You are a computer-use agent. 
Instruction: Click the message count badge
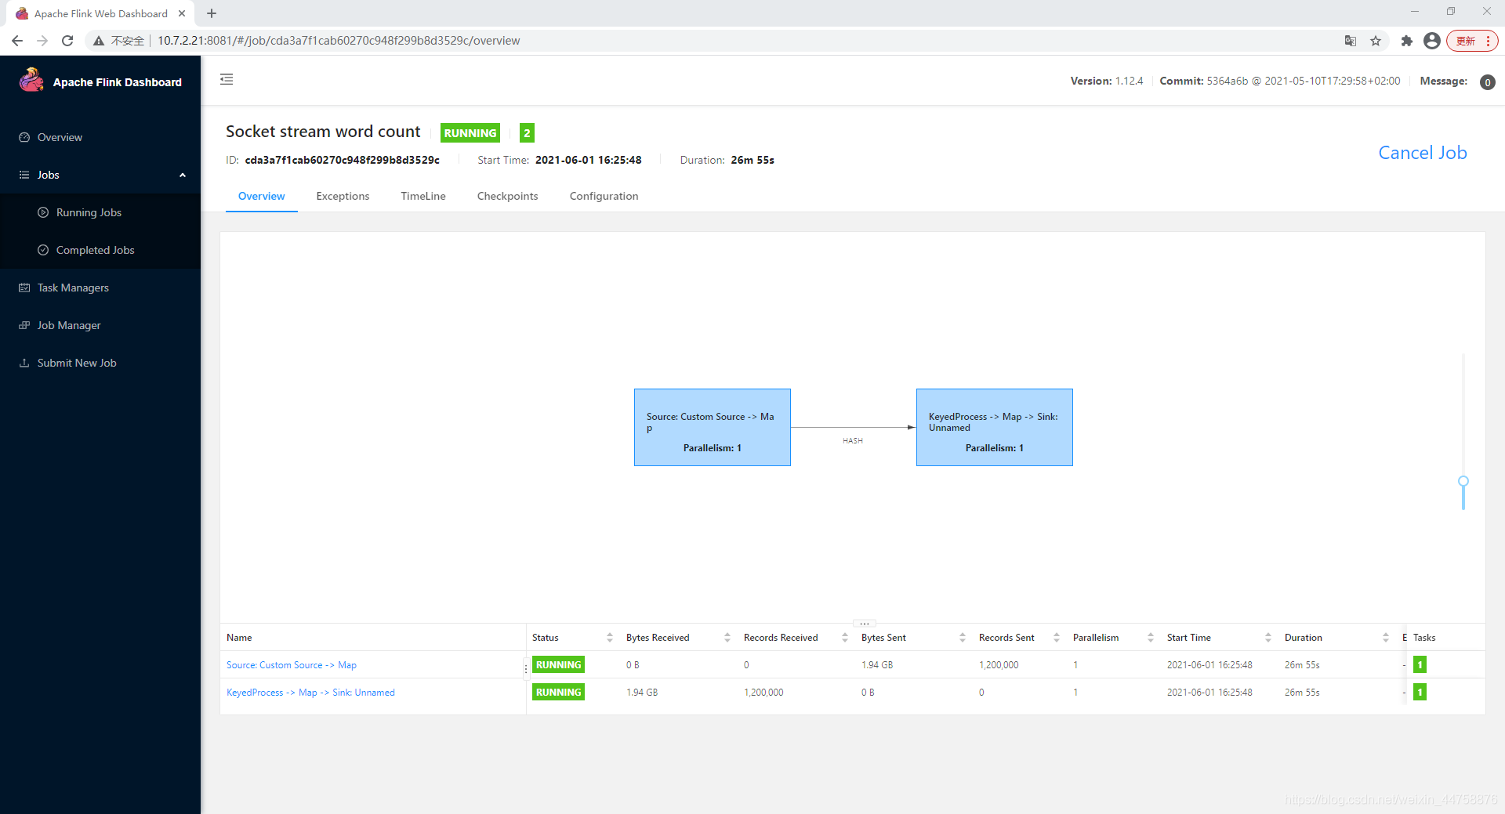pyautogui.click(x=1487, y=82)
